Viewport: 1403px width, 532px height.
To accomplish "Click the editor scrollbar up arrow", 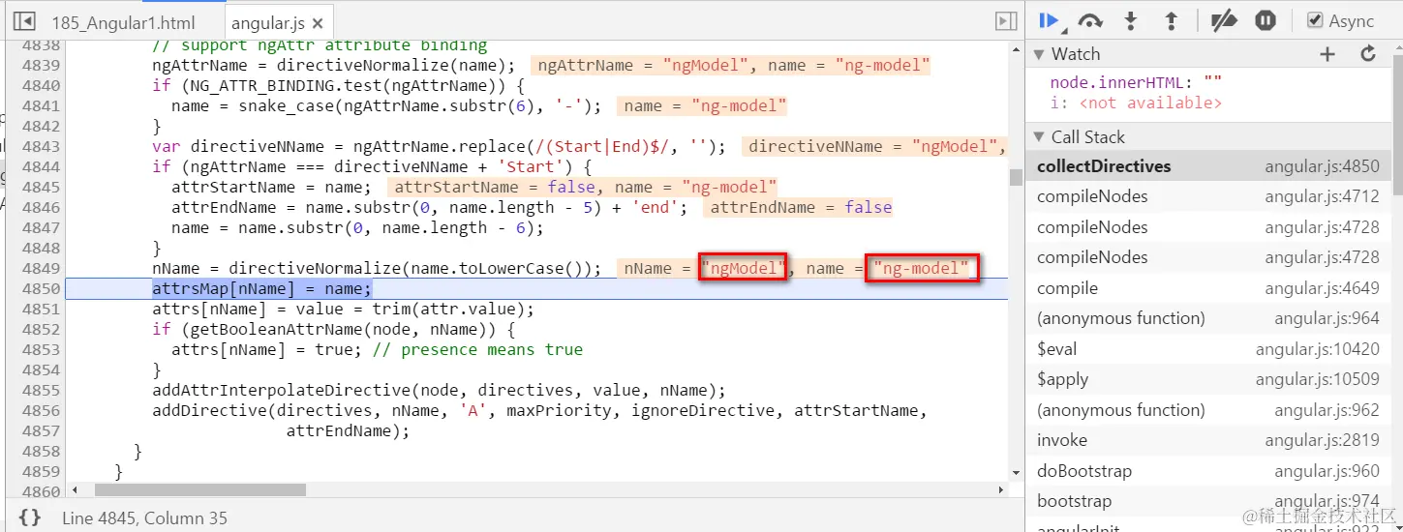I will pyautogui.click(x=1015, y=51).
